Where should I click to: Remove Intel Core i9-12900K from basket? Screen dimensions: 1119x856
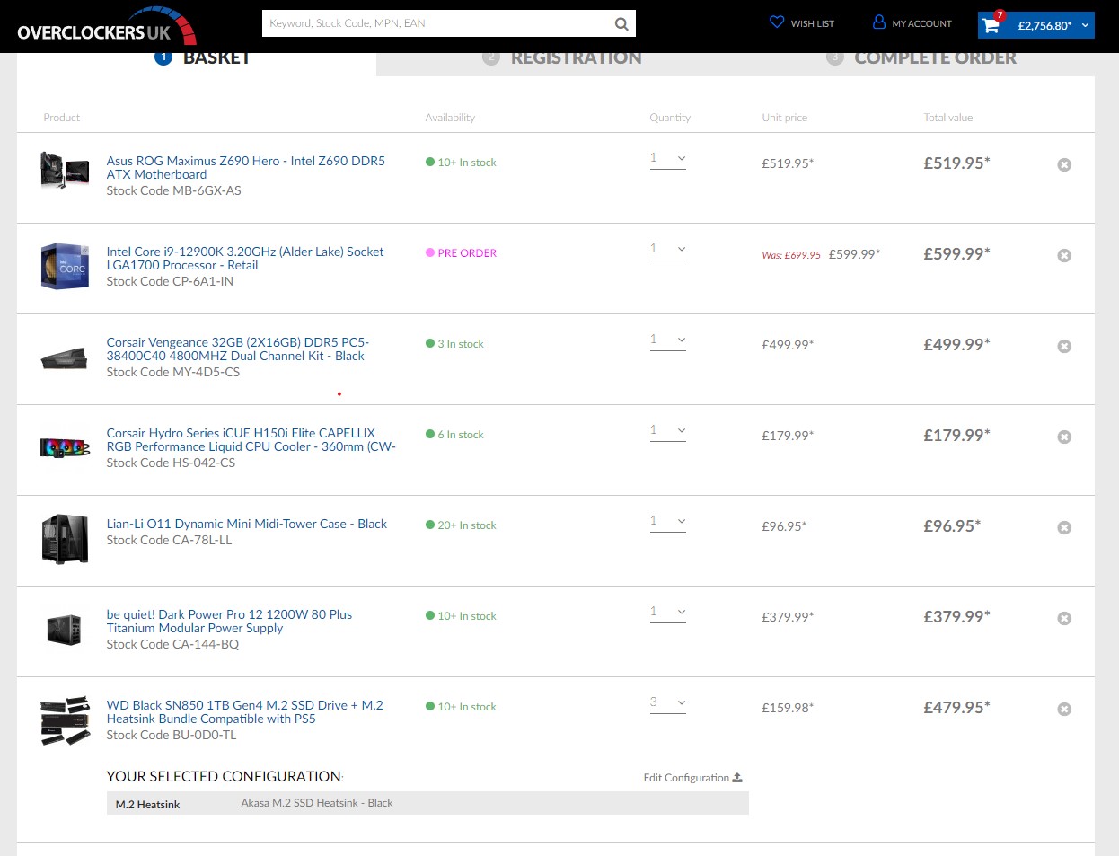click(x=1064, y=255)
